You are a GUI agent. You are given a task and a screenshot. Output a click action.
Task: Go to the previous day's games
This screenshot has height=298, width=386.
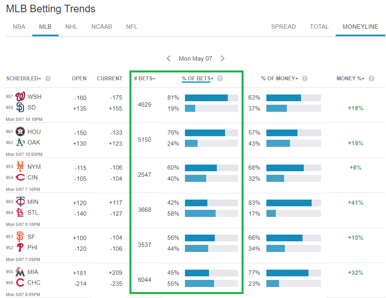tap(168, 58)
